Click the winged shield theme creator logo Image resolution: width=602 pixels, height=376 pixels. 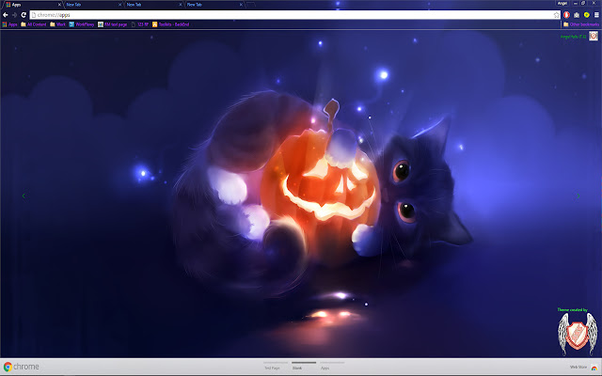[x=578, y=334]
